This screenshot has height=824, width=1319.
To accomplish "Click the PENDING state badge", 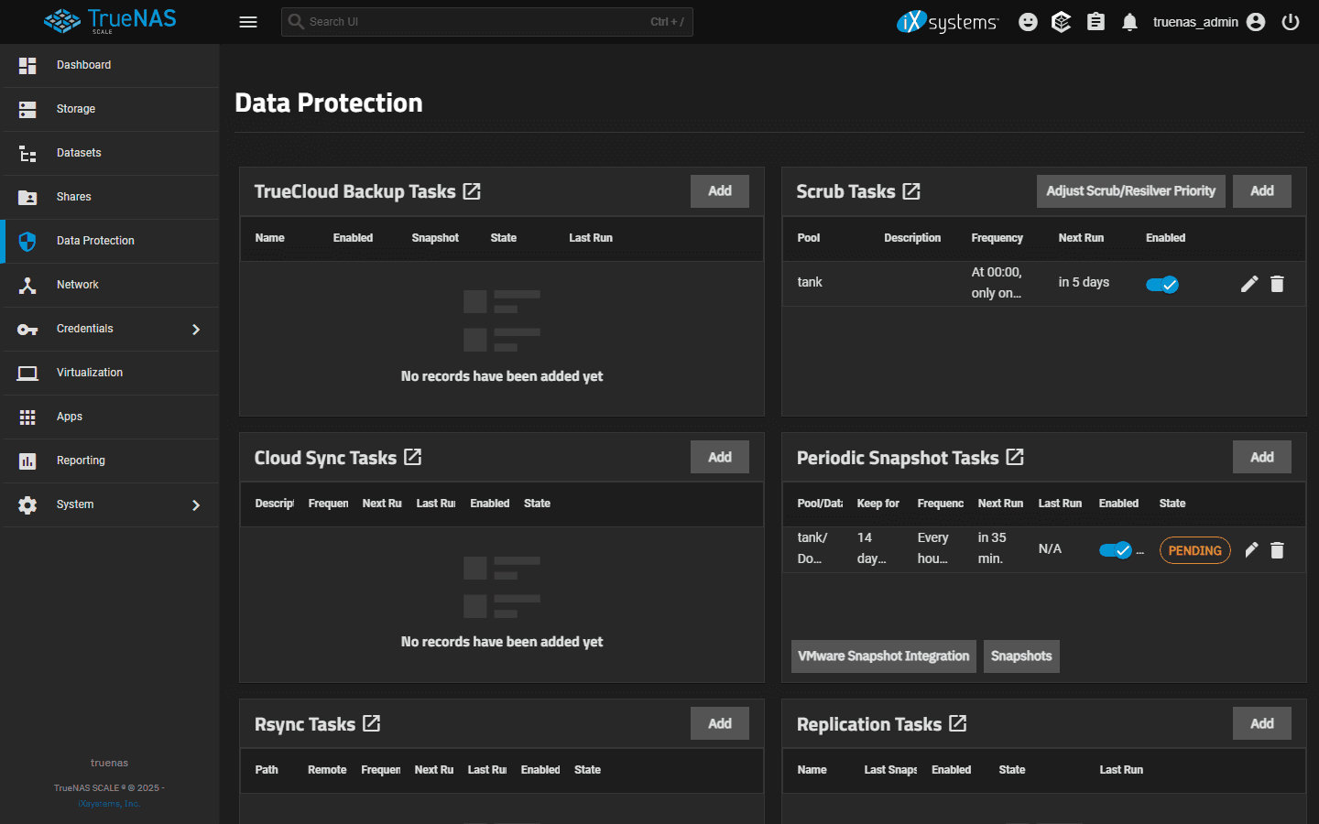I will (x=1195, y=550).
